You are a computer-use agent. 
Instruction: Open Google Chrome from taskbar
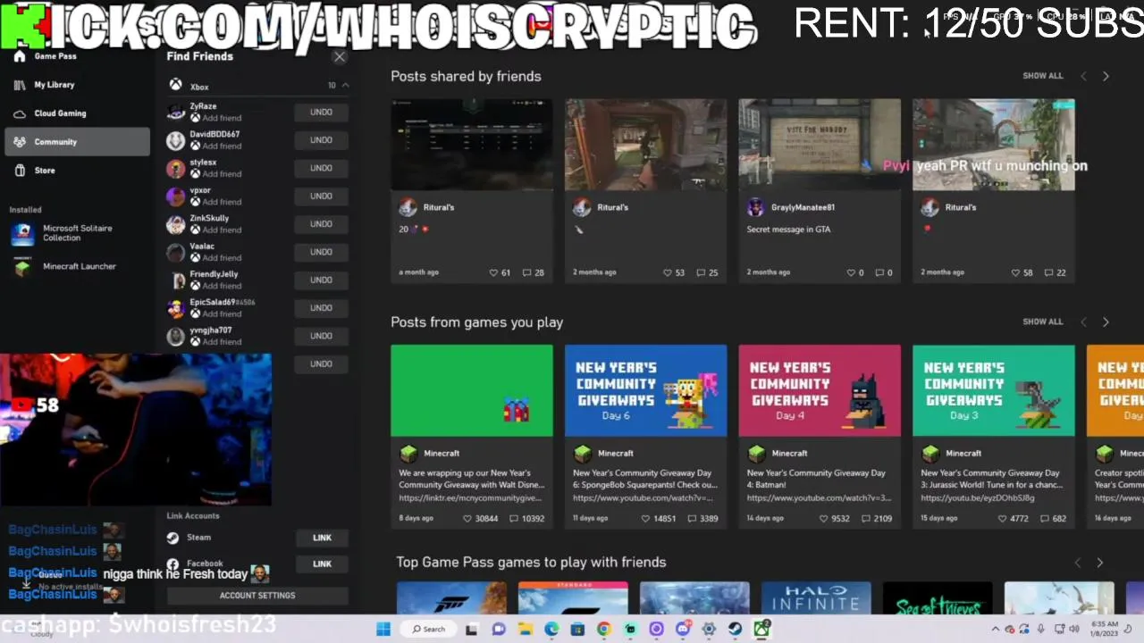click(x=604, y=629)
